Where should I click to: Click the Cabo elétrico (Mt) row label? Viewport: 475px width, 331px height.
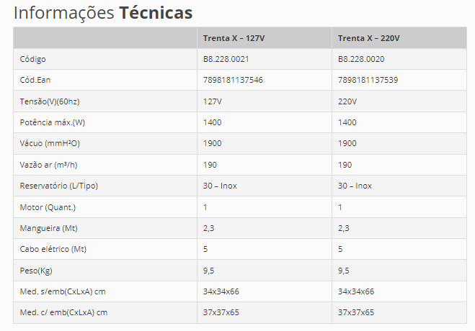(53, 249)
